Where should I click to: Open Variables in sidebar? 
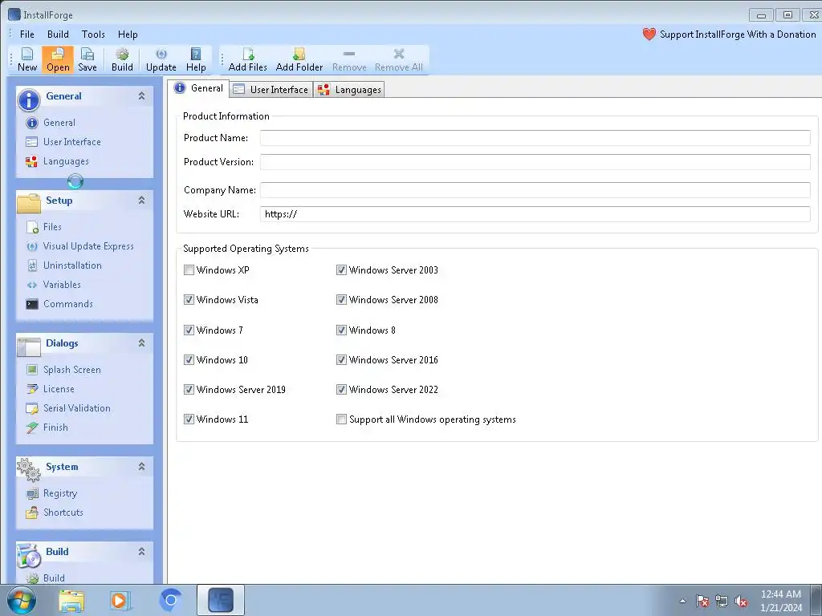tap(54, 285)
